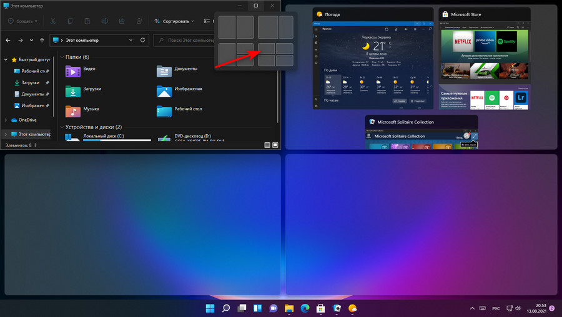562x317 pixels.
Task: Select Документы in Quick access sidebar
Action: [31, 94]
